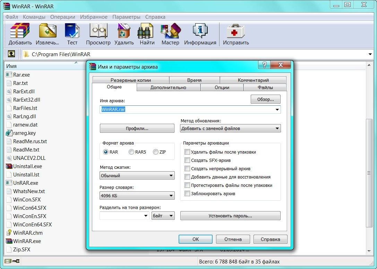Click the Справка button in the dialog
The height and width of the screenshot is (269, 377).
271,239
